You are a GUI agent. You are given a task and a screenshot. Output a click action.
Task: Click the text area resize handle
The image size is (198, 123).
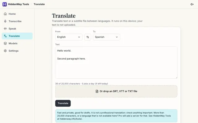pyautogui.click(x=176, y=77)
